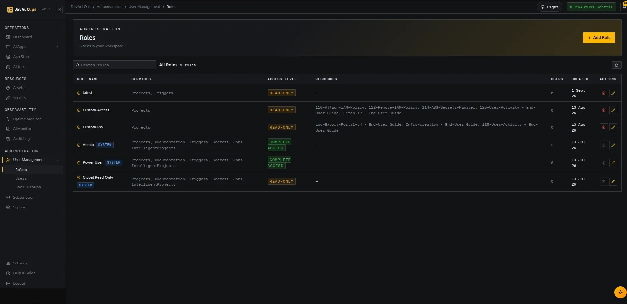The height and width of the screenshot is (304, 627).
Task: Collapse the sidebar with panel icon
Action: point(59,9)
